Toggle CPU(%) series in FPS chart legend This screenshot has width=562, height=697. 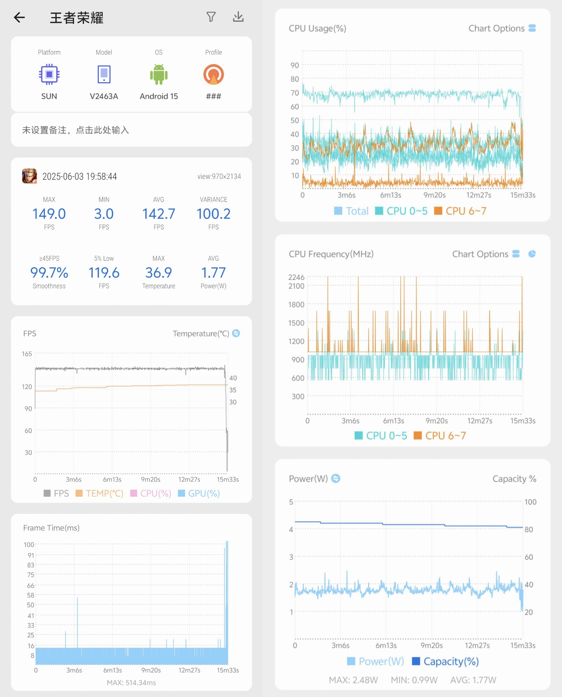click(151, 493)
